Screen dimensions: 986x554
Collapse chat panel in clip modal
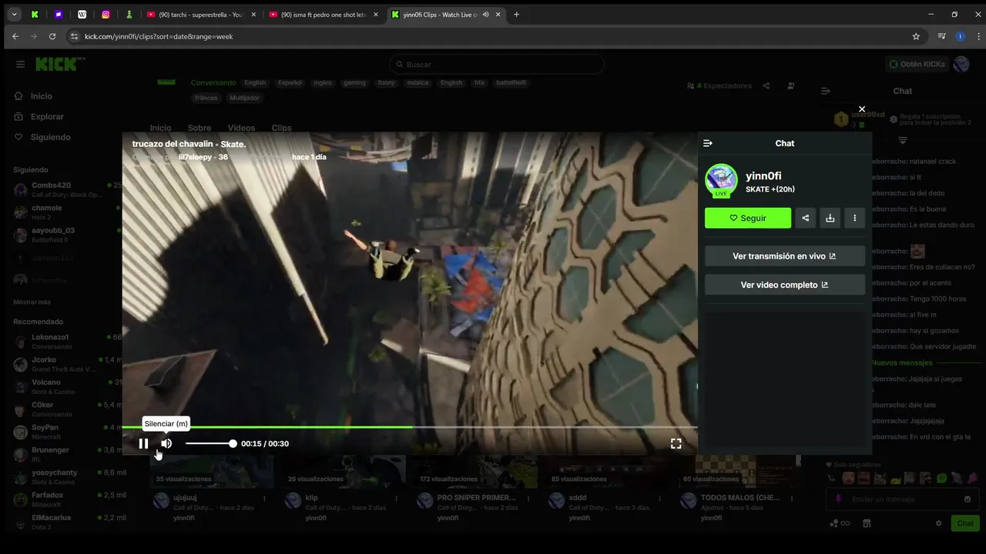(x=708, y=143)
